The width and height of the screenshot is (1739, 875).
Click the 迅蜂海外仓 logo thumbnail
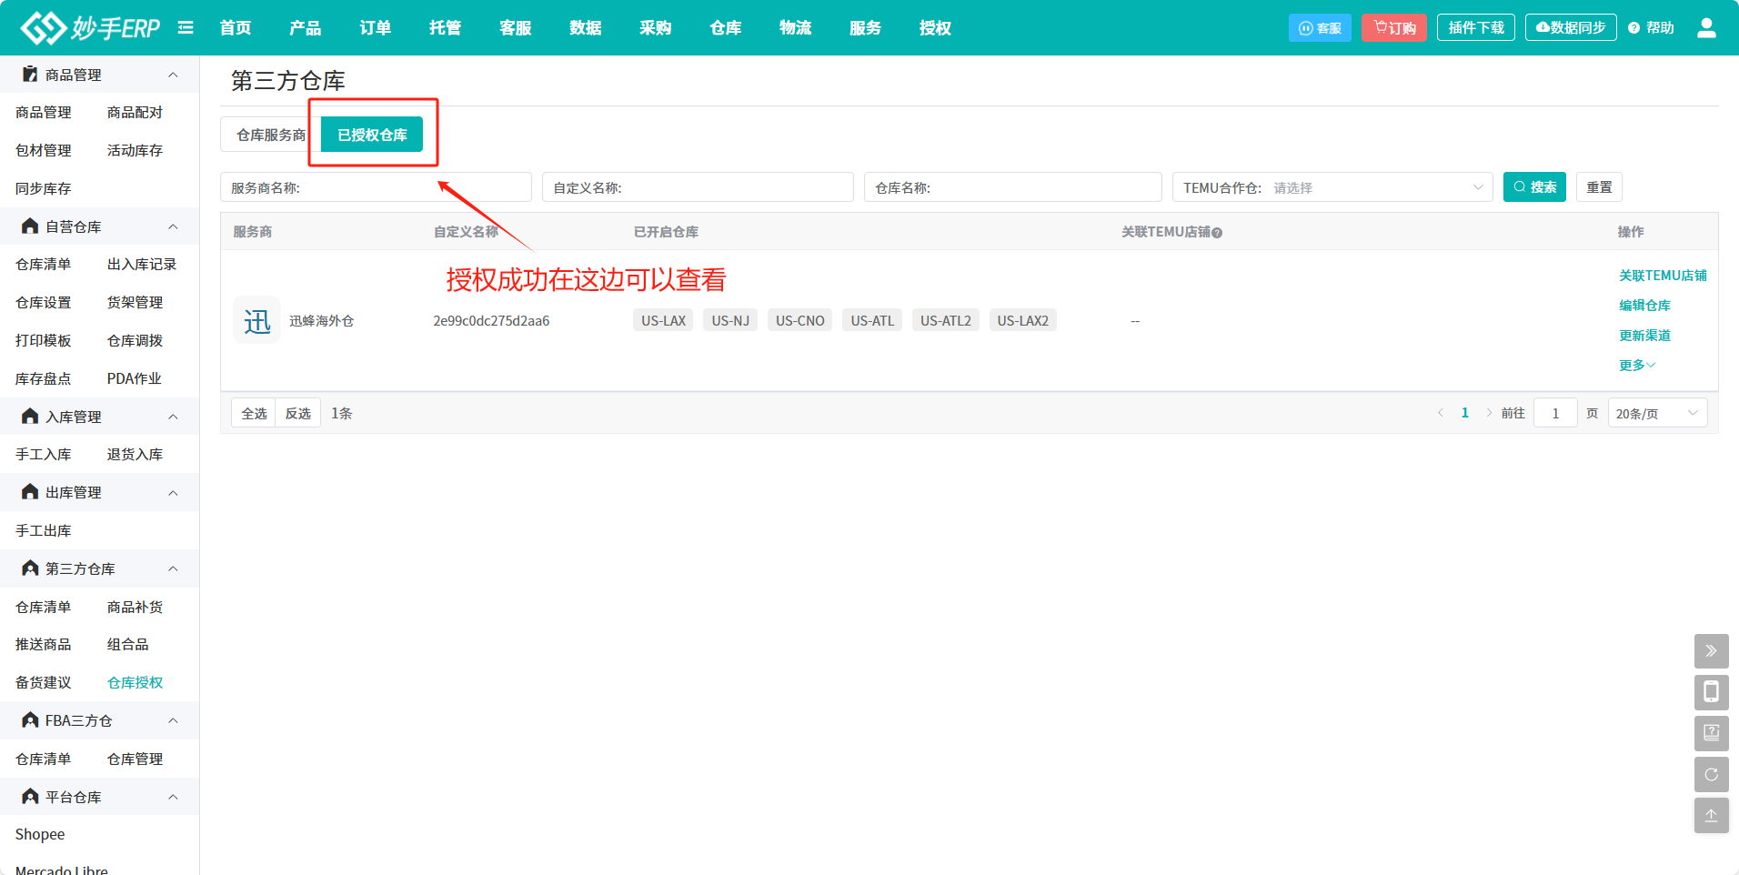click(256, 320)
